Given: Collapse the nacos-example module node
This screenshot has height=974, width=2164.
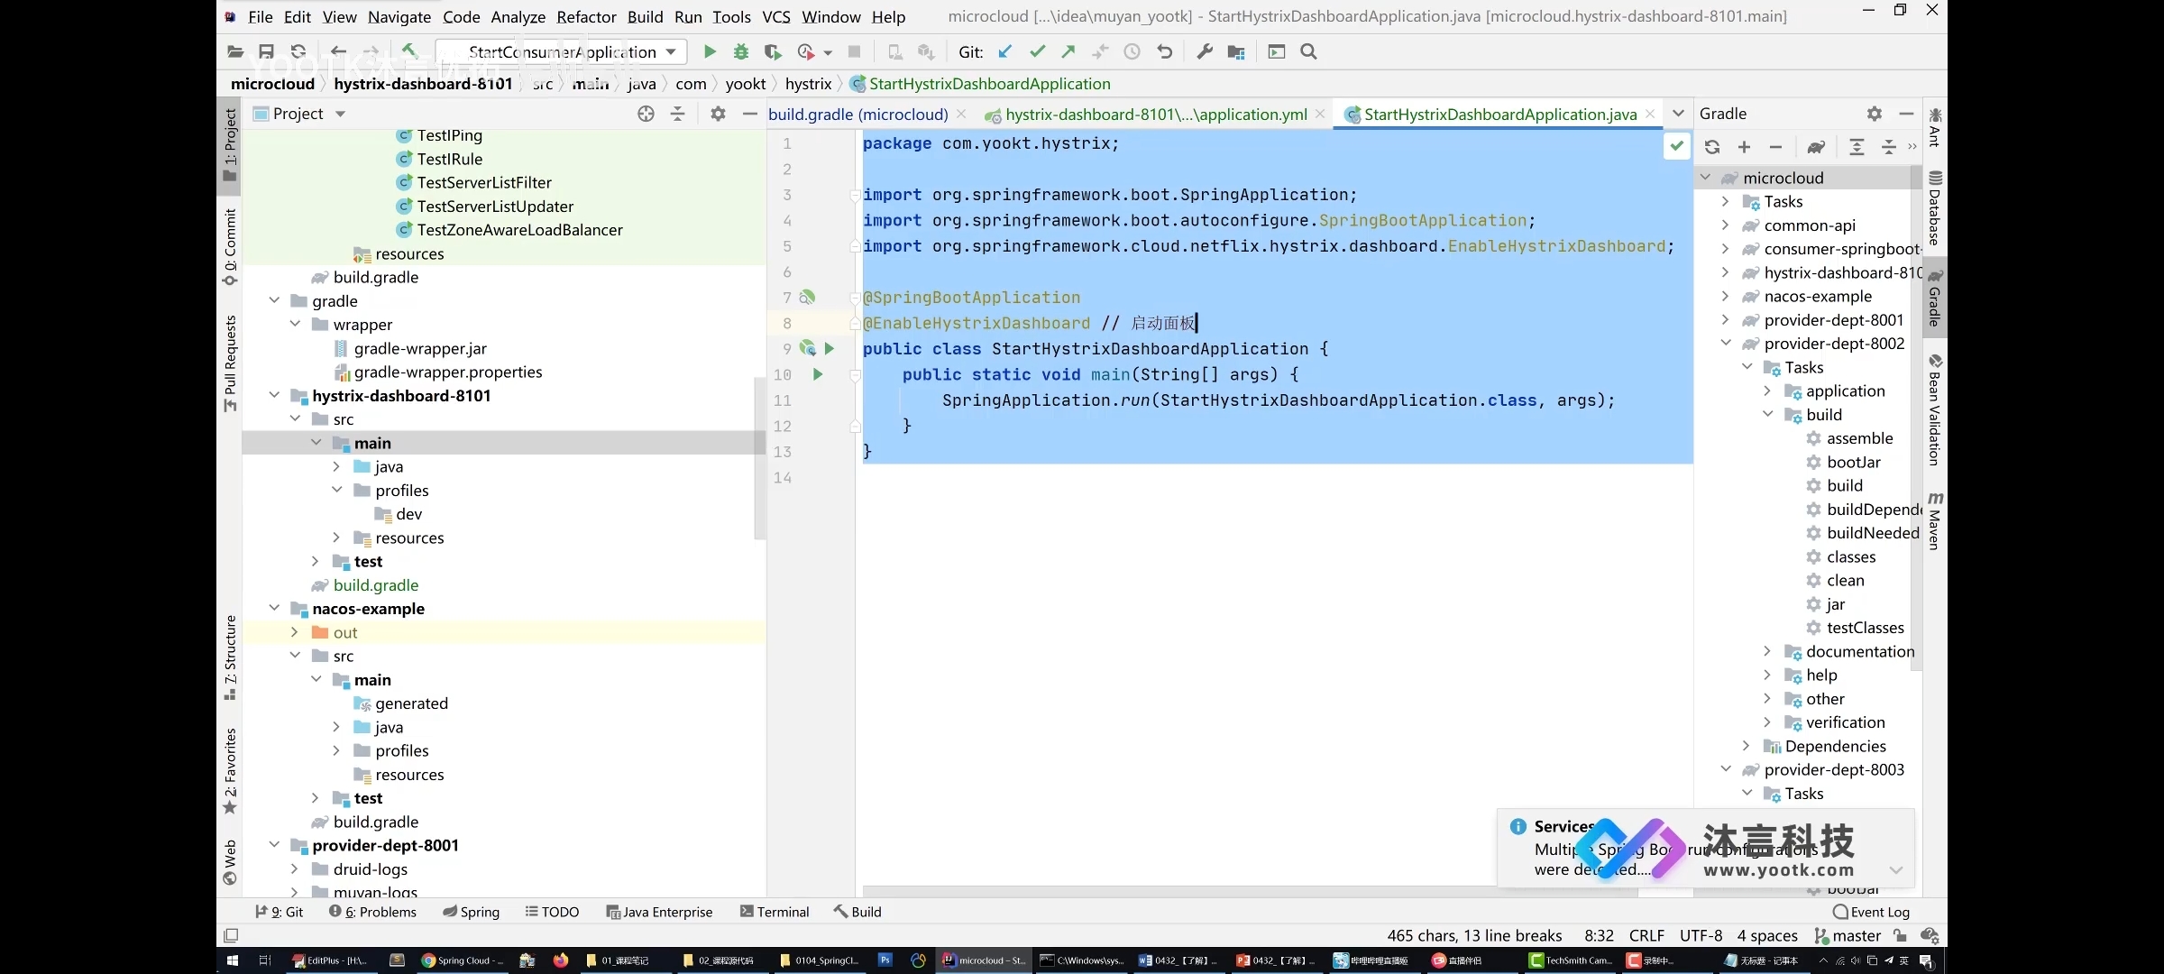Looking at the screenshot, I should click(274, 608).
